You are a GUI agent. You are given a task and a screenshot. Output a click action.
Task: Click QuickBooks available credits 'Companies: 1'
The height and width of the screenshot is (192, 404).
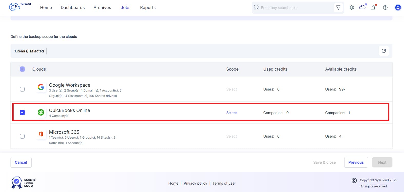click(x=338, y=113)
